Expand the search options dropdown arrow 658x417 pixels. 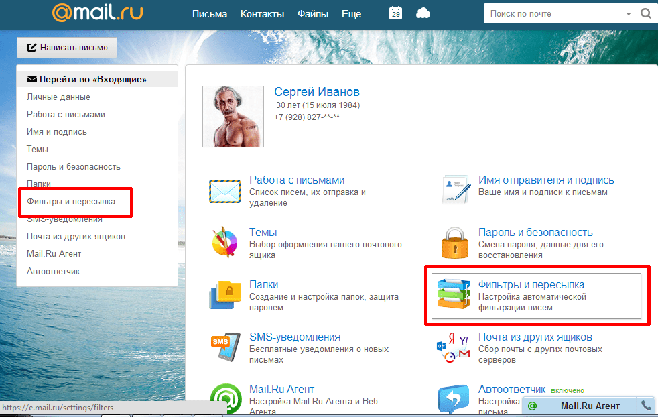pos(629,14)
